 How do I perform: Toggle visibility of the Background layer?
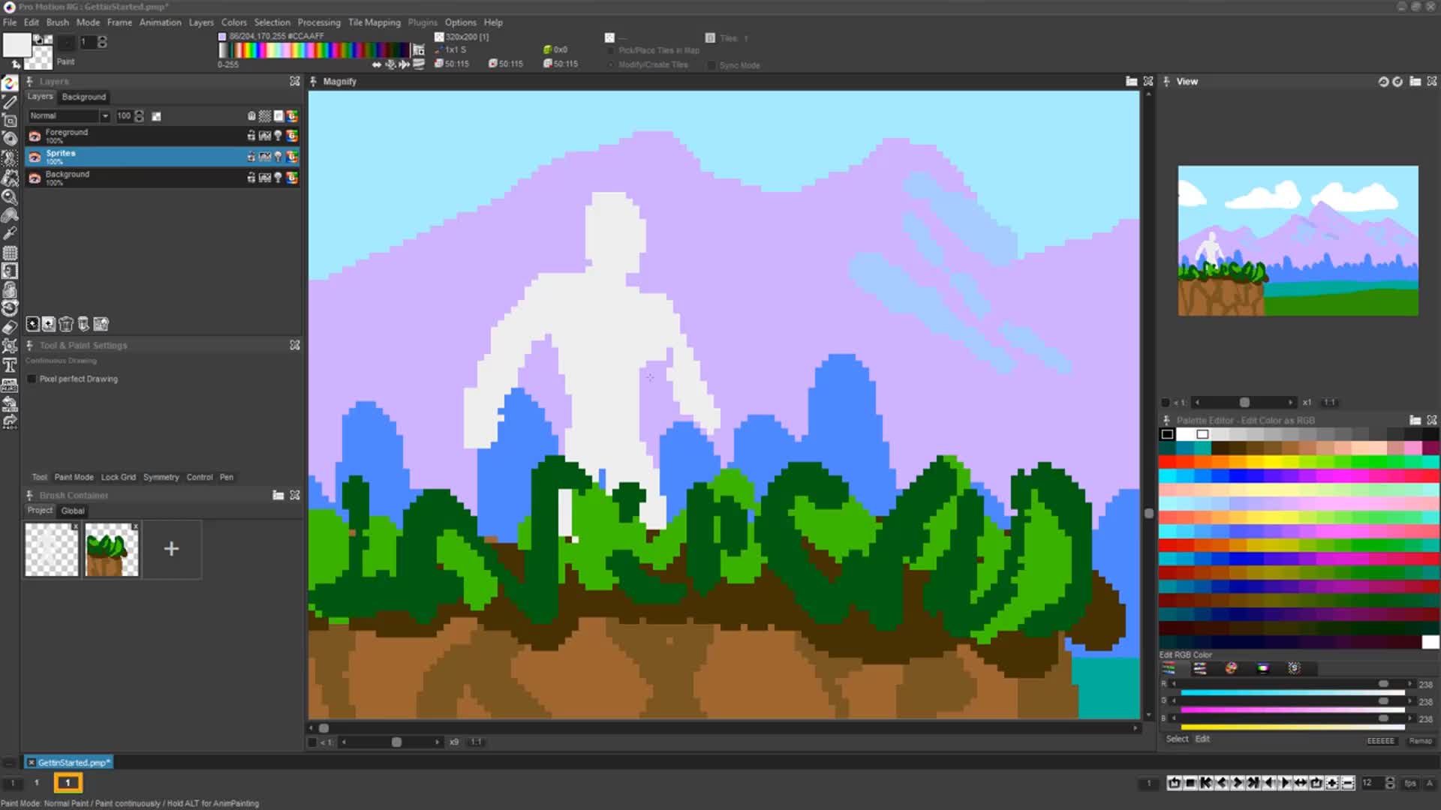(35, 178)
